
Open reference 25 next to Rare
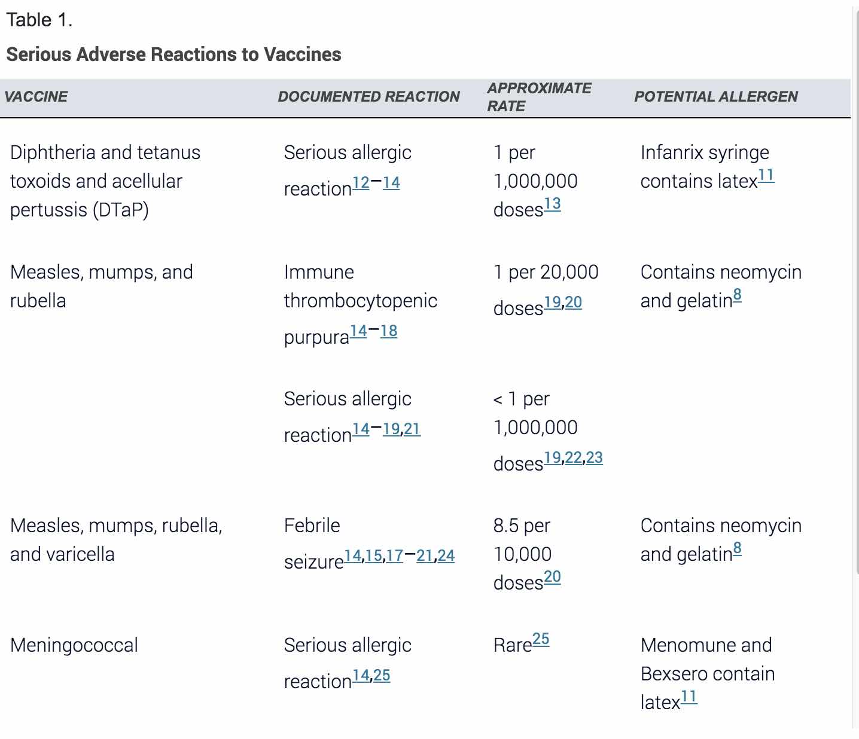[541, 639]
